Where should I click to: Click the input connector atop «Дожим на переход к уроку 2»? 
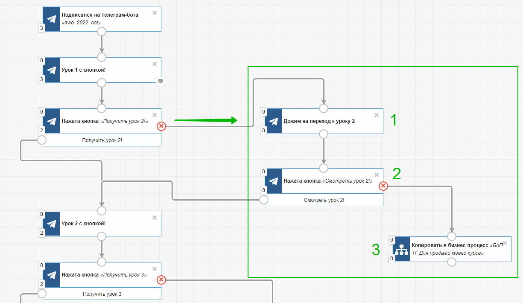coord(324,108)
